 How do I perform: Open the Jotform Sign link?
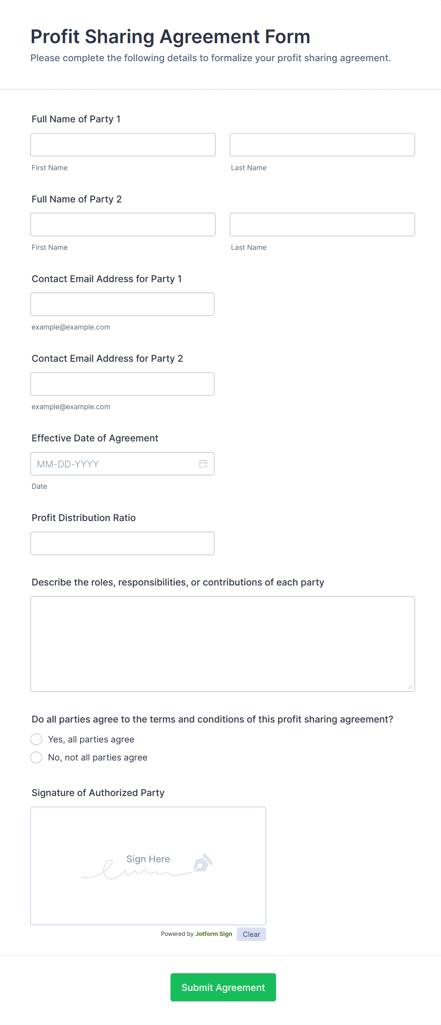pyautogui.click(x=213, y=933)
